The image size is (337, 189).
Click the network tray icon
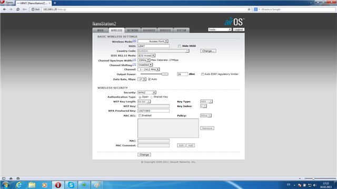coord(310,185)
